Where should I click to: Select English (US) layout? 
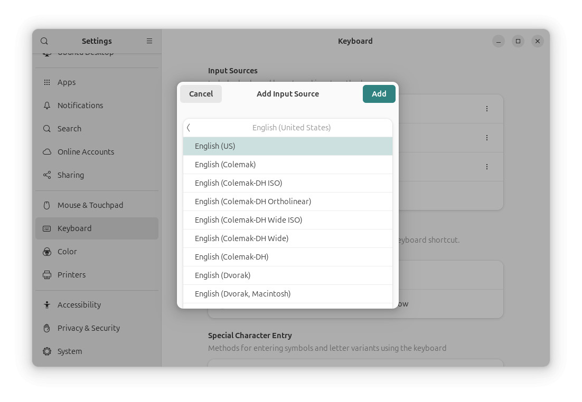[288, 146]
